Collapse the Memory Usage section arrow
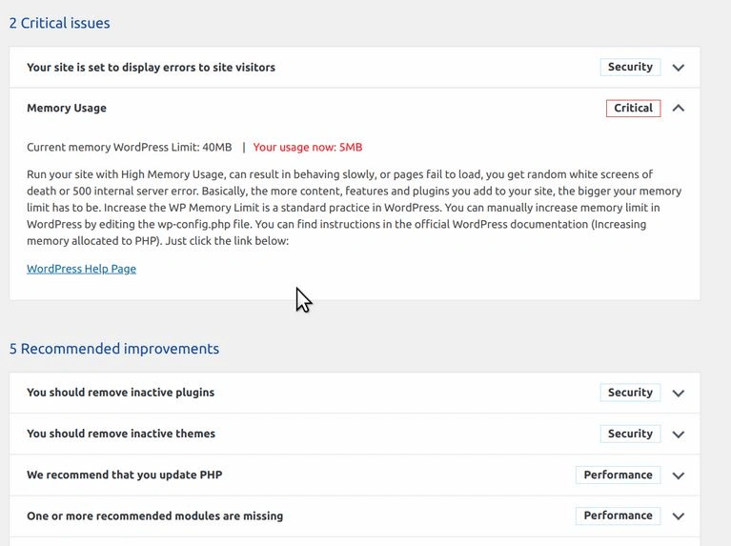The width and height of the screenshot is (731, 546). 678,109
